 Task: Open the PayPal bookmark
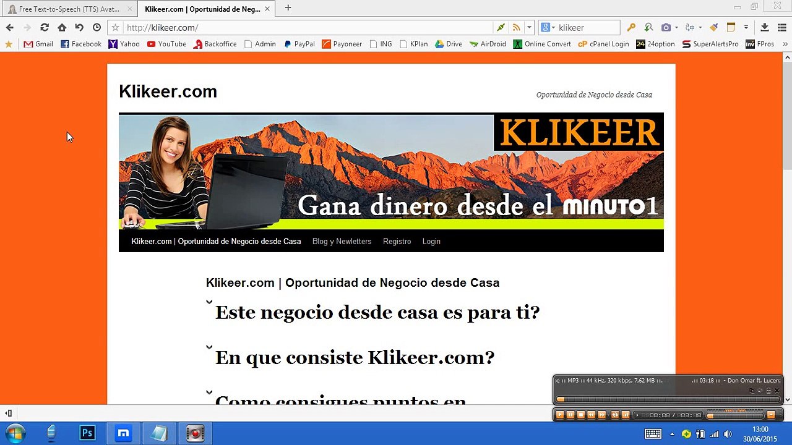pyautogui.click(x=299, y=44)
